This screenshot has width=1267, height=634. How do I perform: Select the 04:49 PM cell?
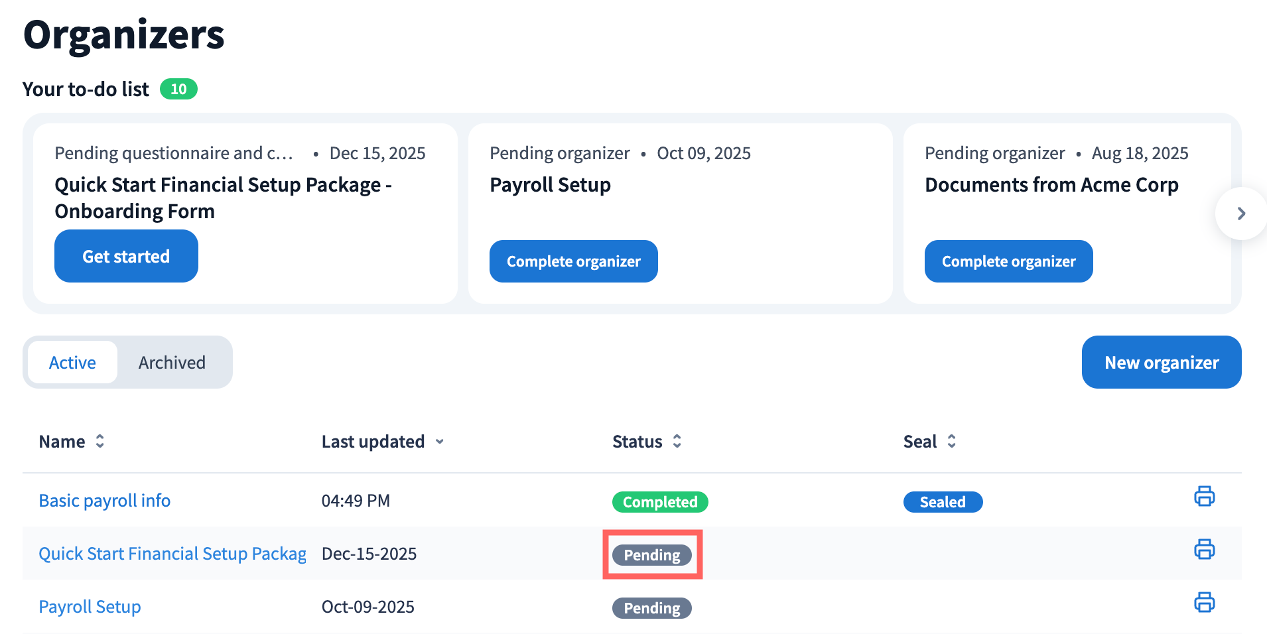[356, 501]
